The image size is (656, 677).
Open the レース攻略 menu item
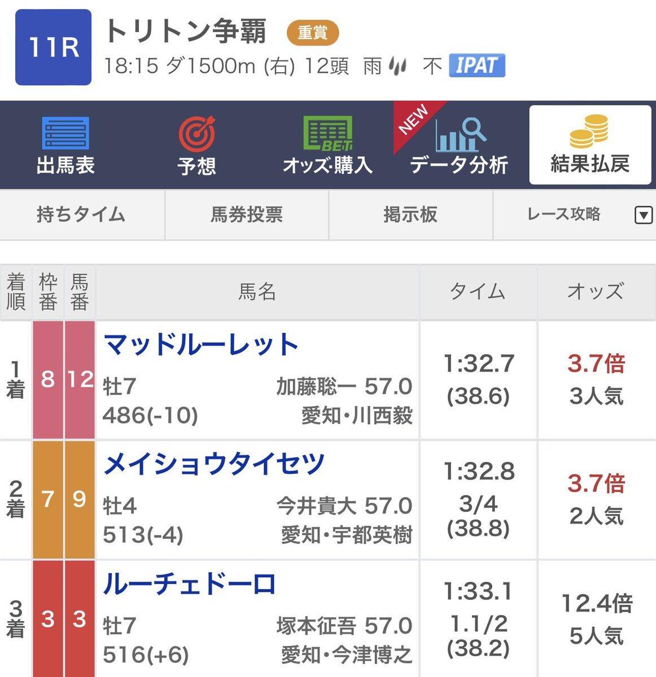(x=563, y=214)
